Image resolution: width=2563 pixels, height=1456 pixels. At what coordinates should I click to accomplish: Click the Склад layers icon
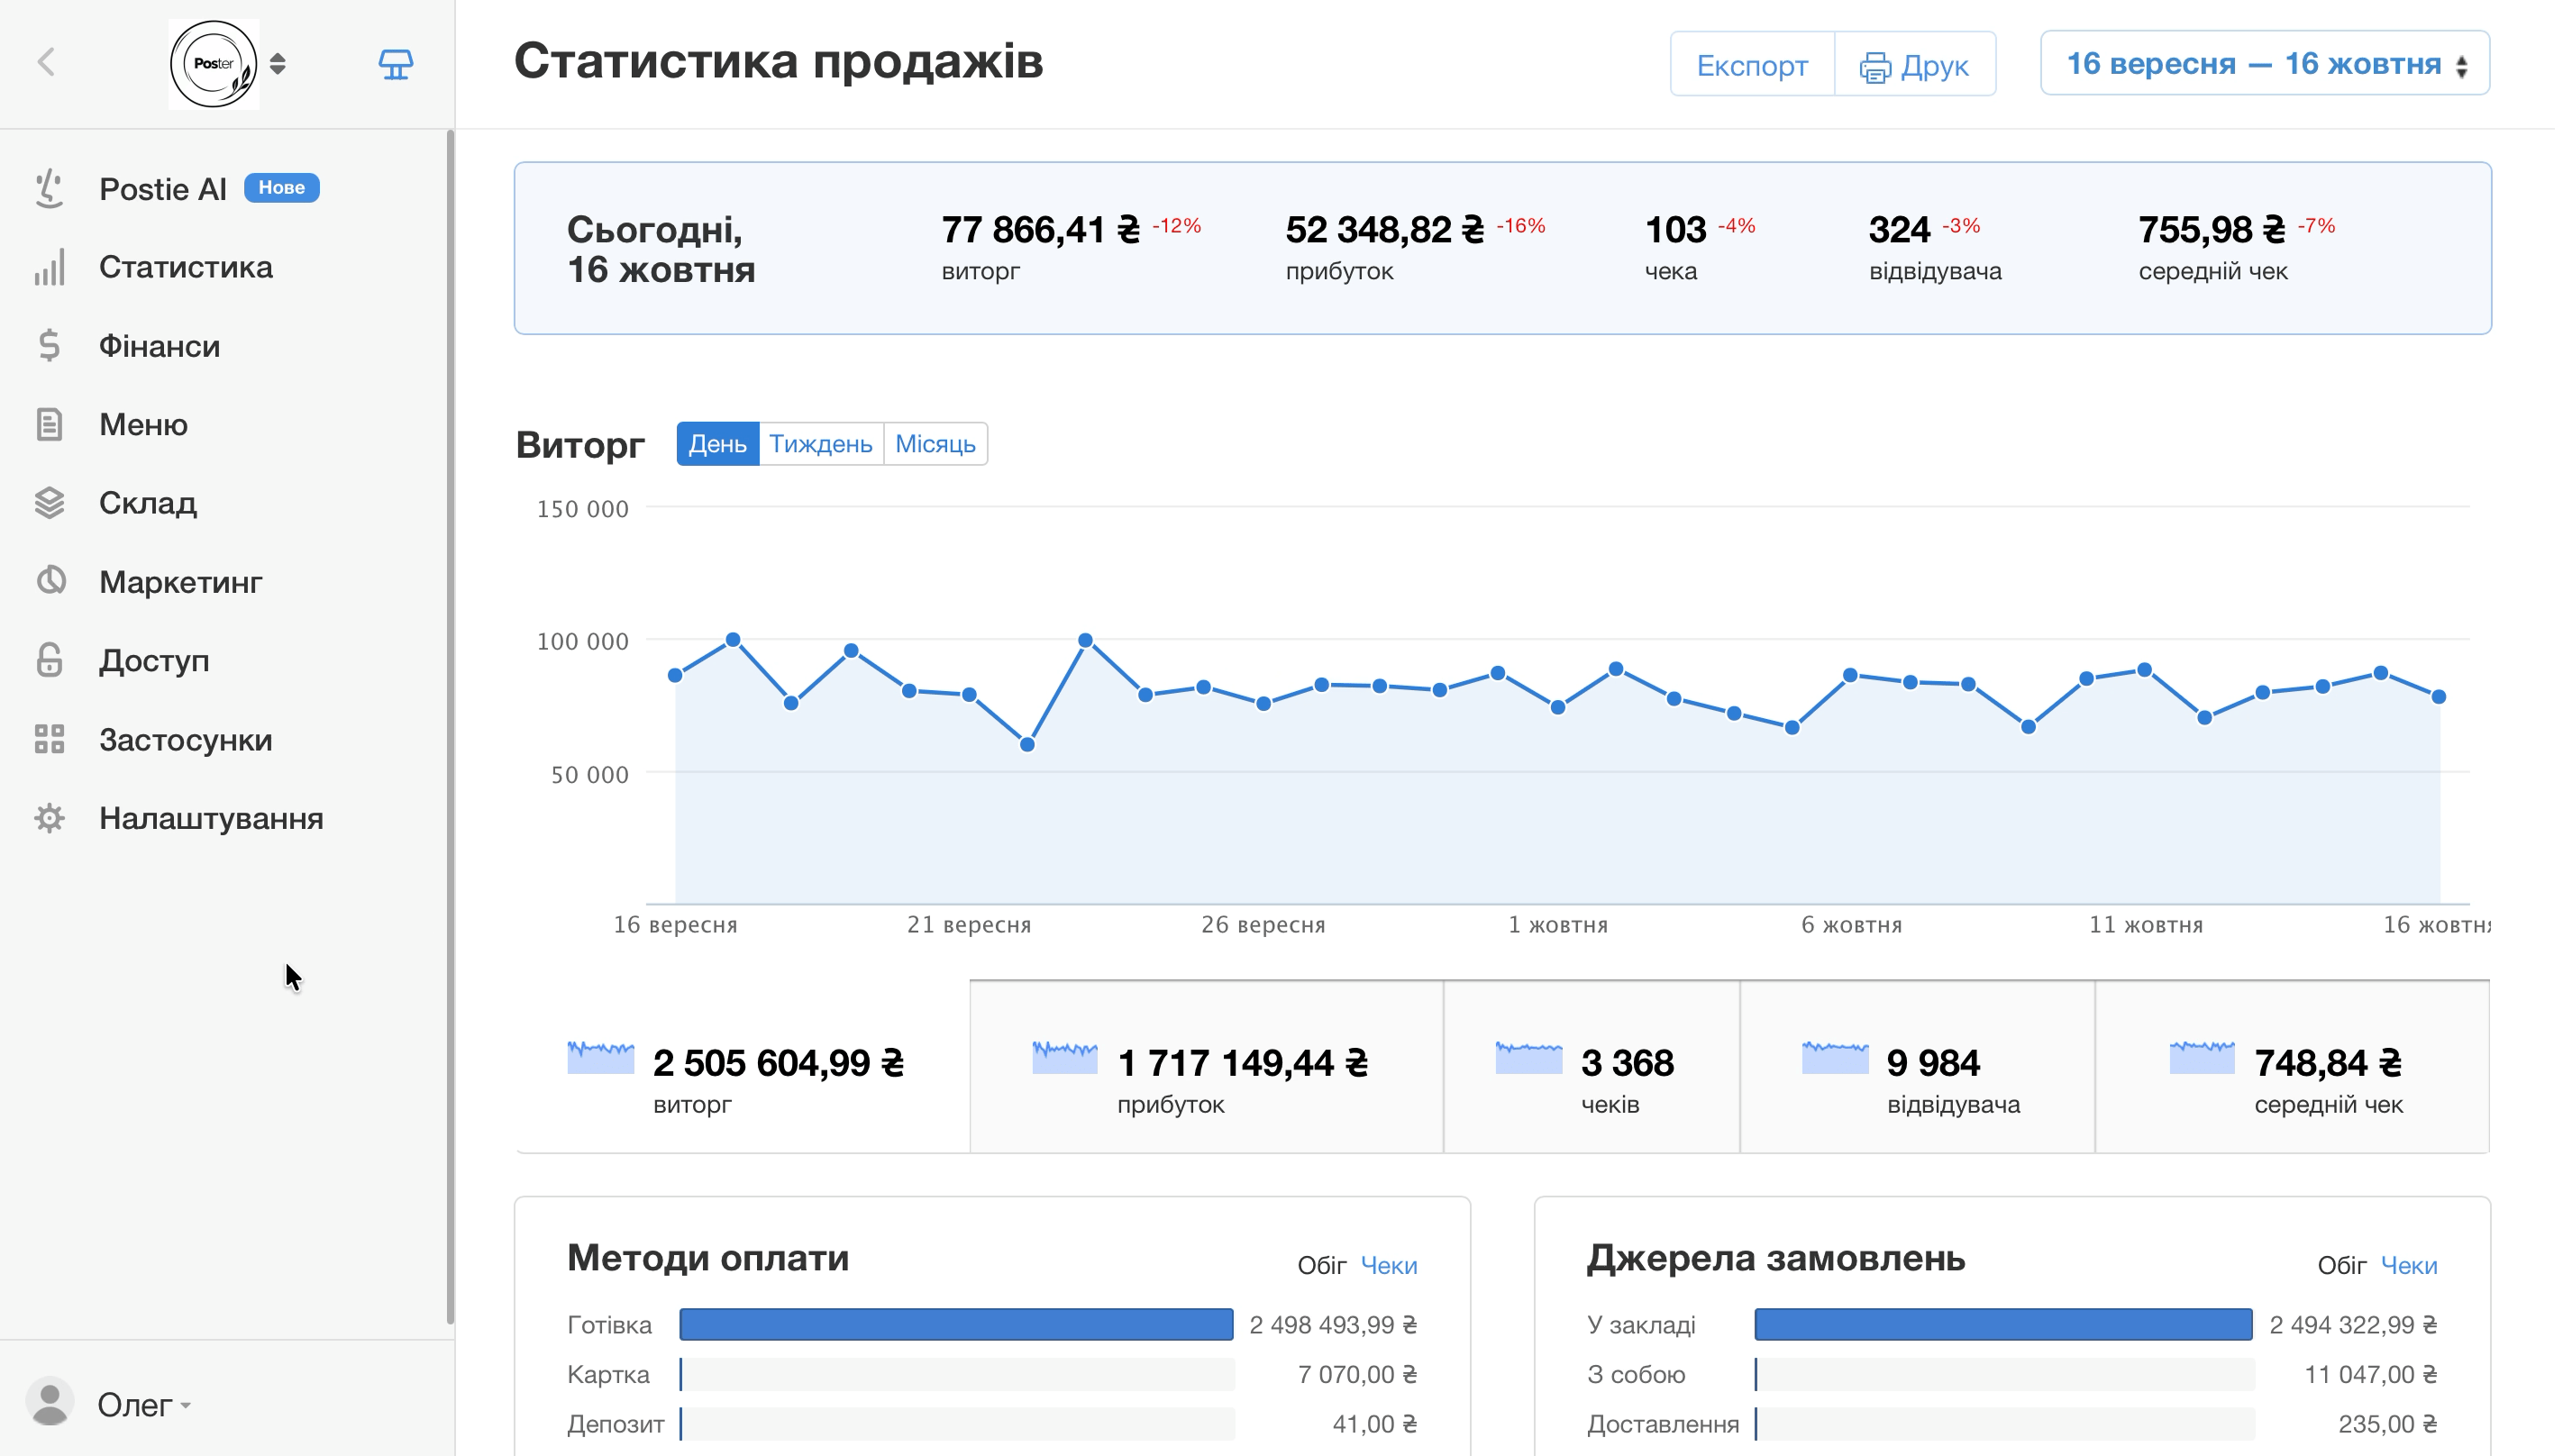click(x=49, y=503)
